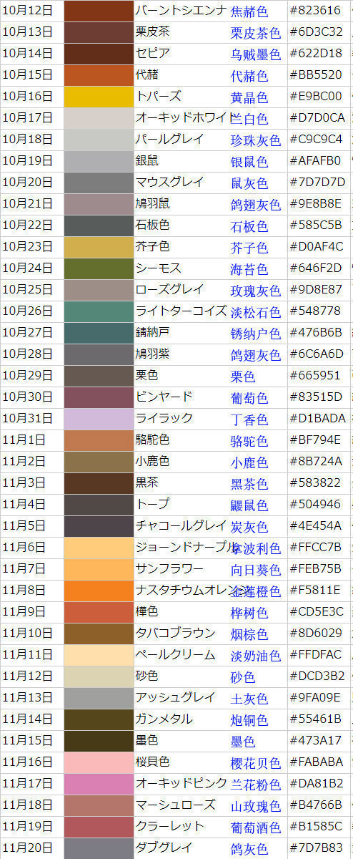Select the トパーズ yellow color swatch

pos(98,97)
